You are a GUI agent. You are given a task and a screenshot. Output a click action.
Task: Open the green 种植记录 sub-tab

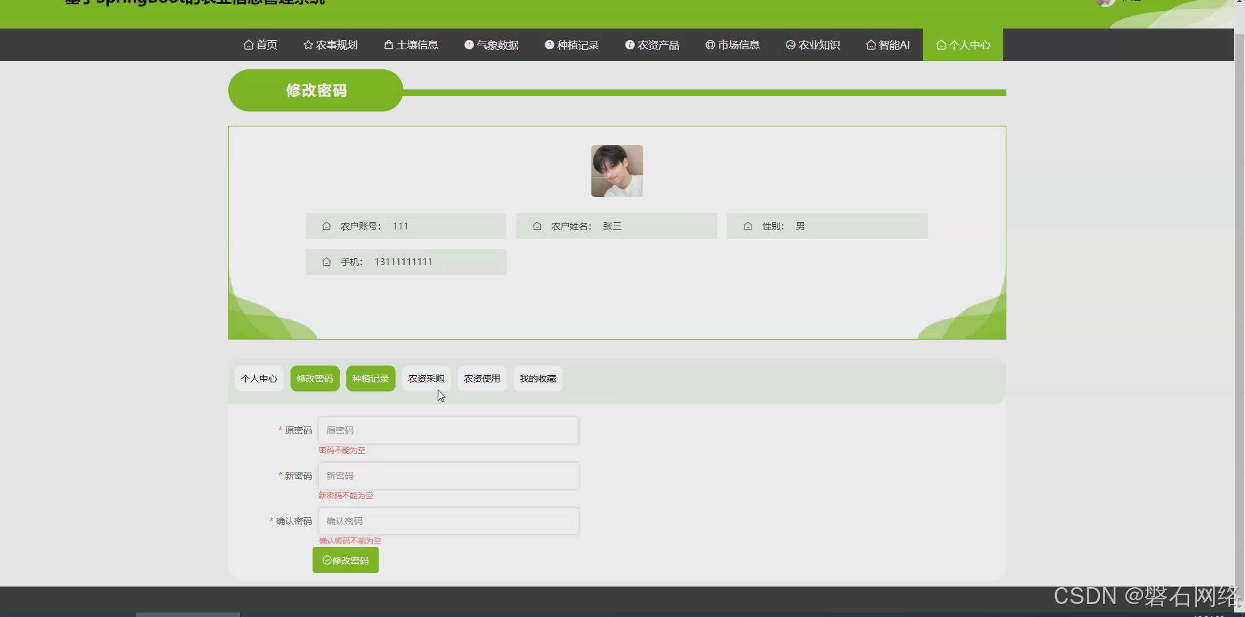[x=371, y=378]
